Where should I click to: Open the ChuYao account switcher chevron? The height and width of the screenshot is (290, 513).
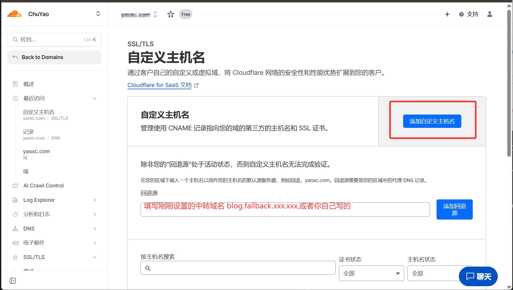click(x=98, y=14)
